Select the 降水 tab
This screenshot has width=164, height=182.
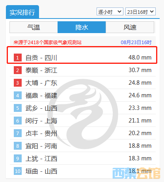point(82,27)
